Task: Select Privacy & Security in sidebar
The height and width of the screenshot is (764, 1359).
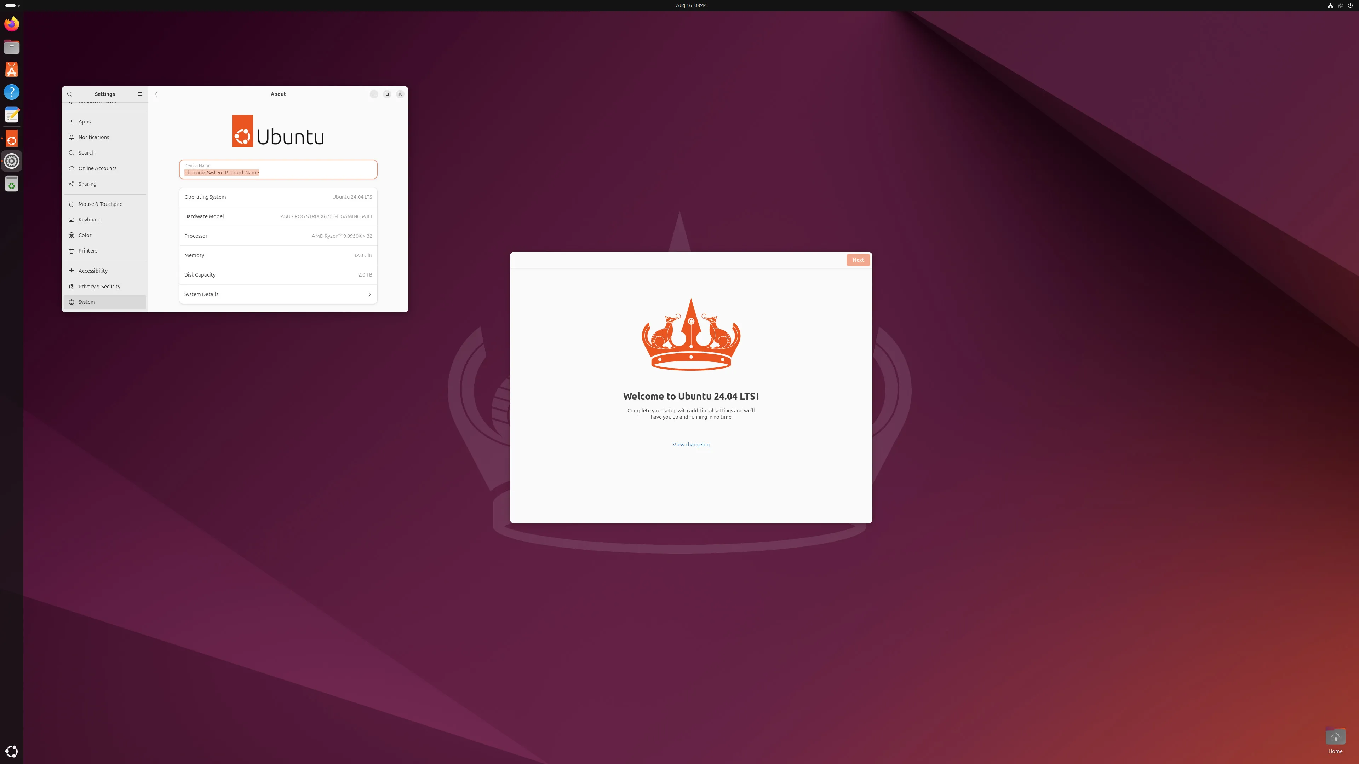Action: pos(99,286)
